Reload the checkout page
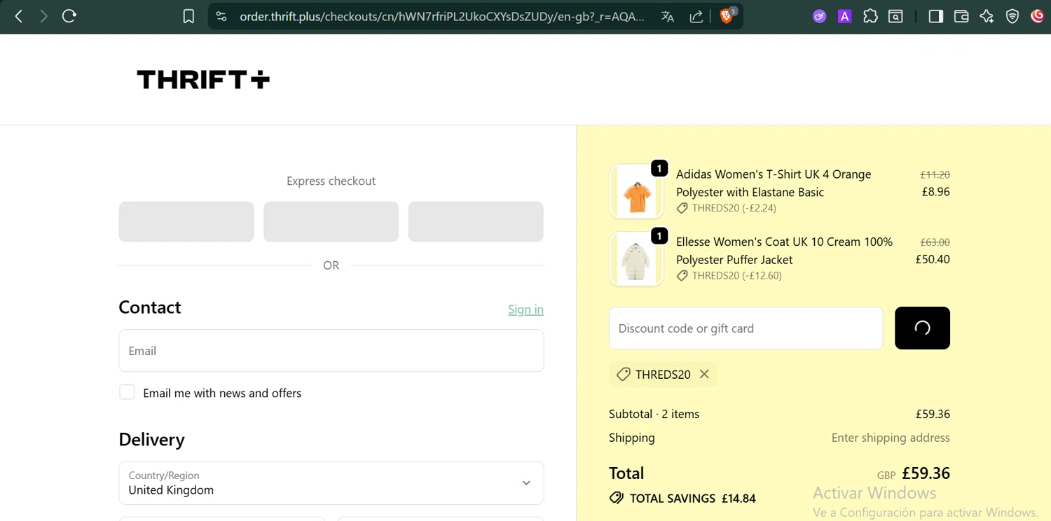 point(69,16)
